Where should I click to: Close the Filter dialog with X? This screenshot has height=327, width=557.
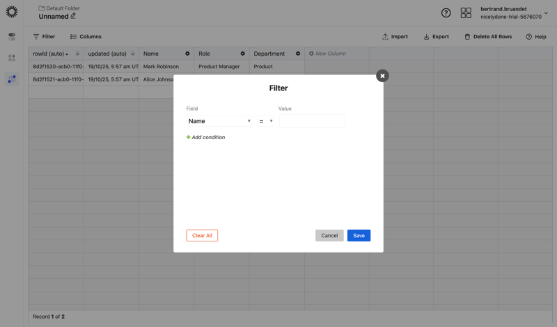[x=382, y=76]
